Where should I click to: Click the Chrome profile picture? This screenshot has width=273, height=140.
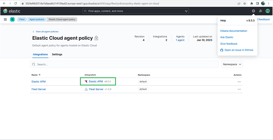263,3
